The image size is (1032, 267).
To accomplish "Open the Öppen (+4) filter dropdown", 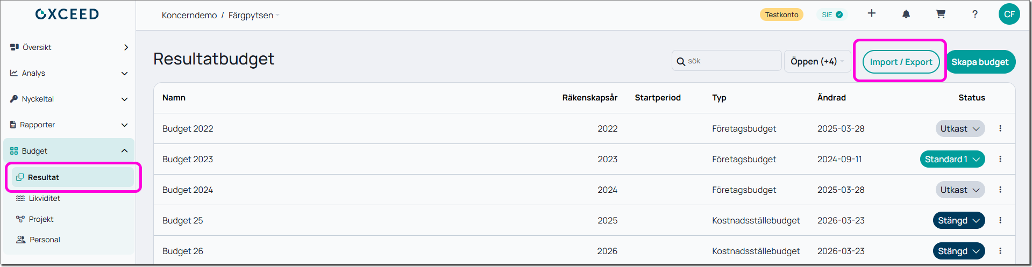I will [x=817, y=61].
